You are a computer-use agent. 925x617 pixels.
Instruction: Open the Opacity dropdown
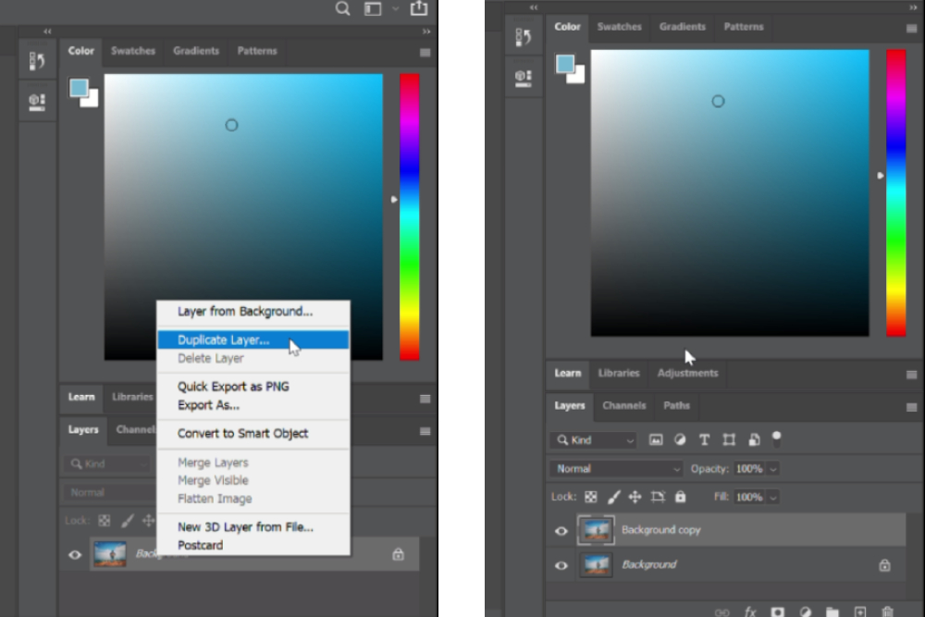[772, 469]
